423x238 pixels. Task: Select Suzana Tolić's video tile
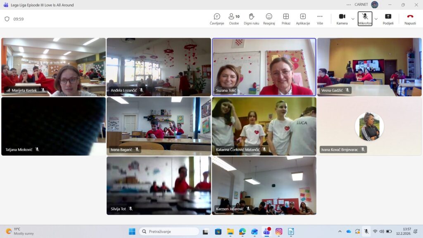(x=264, y=67)
